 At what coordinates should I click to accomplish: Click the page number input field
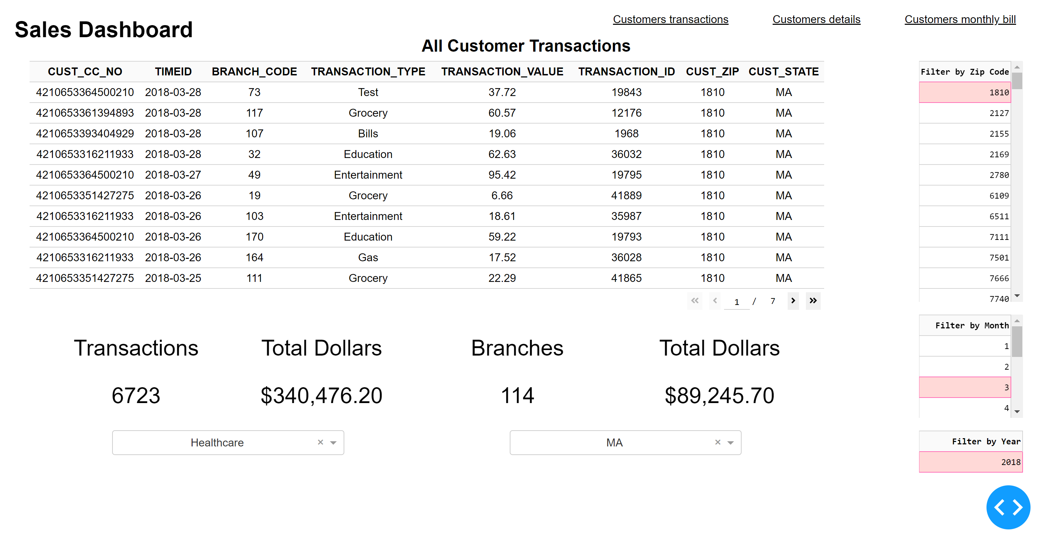click(737, 301)
